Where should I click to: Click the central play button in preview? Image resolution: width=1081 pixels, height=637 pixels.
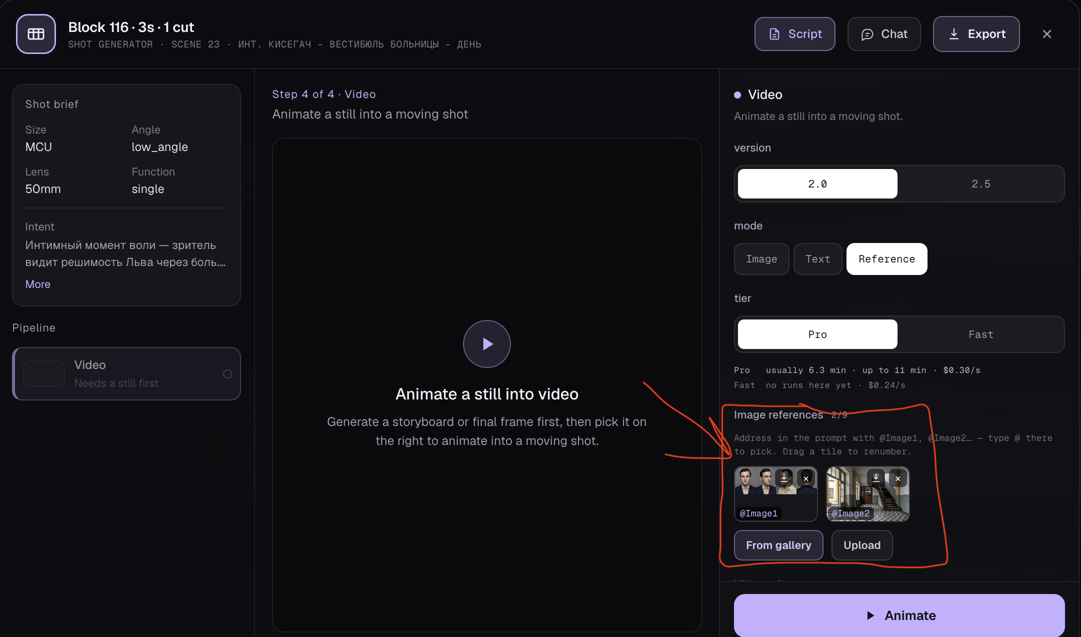click(x=486, y=344)
